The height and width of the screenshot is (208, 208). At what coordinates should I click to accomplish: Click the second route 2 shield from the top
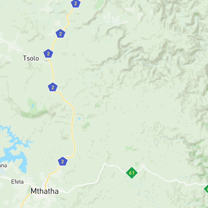coord(60,34)
